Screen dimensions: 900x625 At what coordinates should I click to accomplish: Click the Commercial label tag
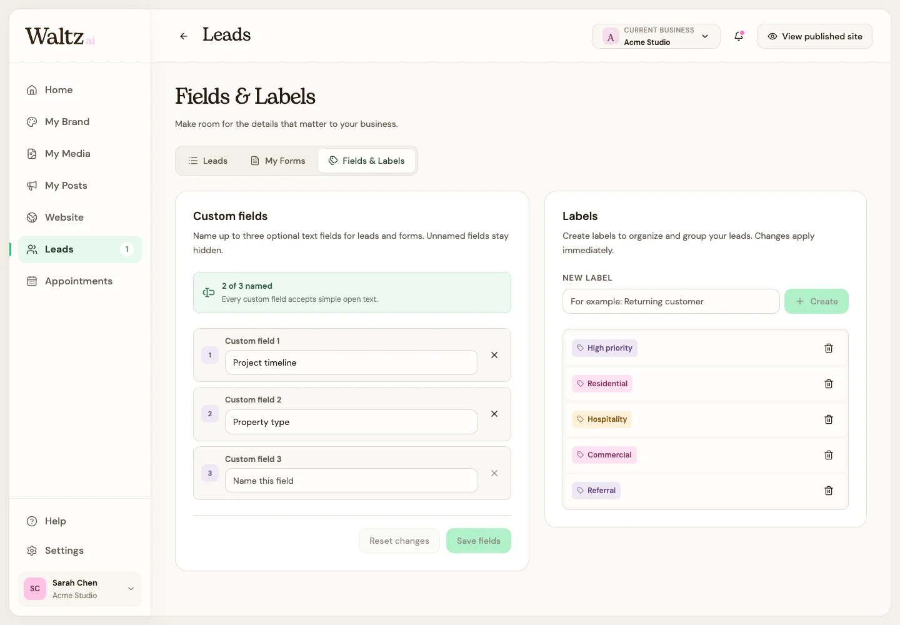coord(604,455)
